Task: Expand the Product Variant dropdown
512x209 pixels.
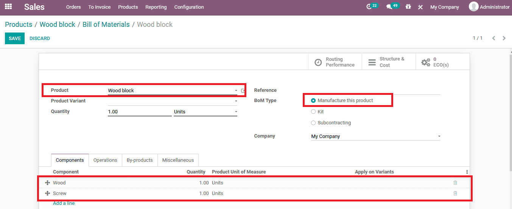Action: coord(236,101)
